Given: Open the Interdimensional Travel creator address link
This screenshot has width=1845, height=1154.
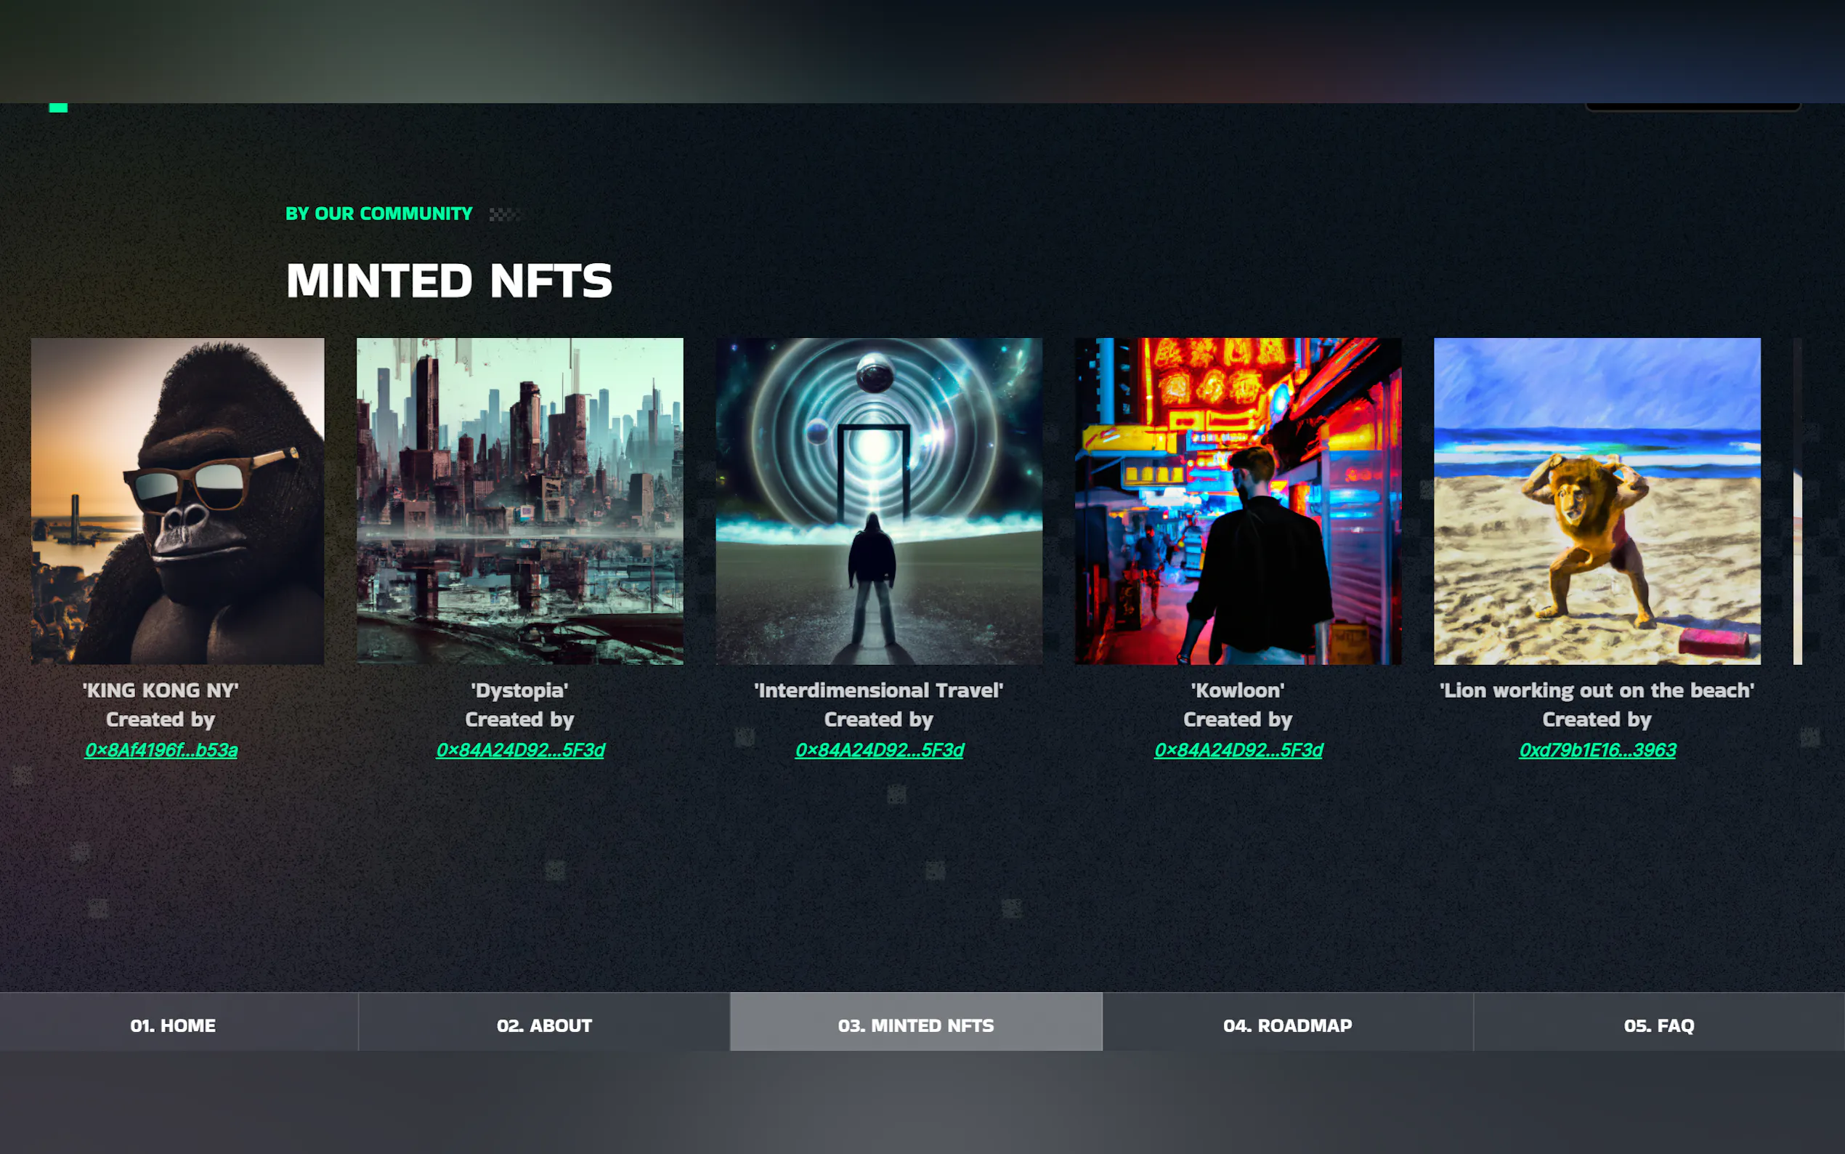Looking at the screenshot, I should [880, 749].
